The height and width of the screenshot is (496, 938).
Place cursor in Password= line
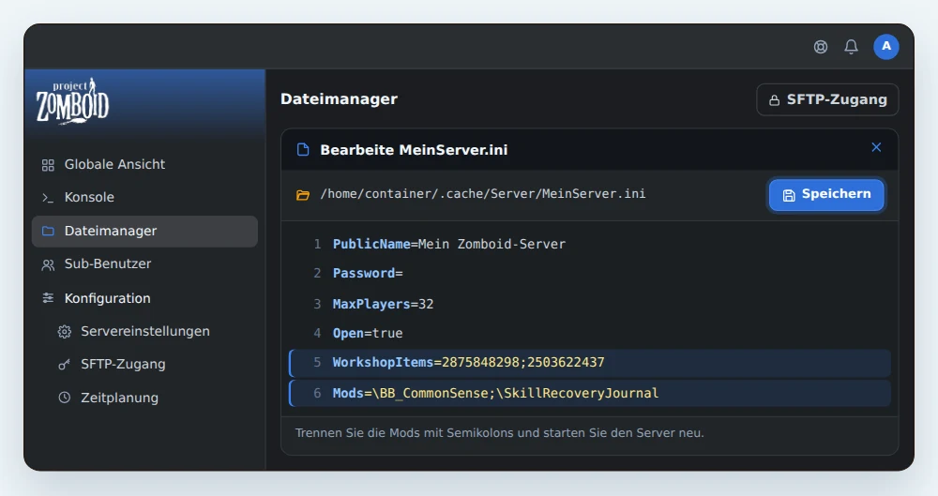368,274
